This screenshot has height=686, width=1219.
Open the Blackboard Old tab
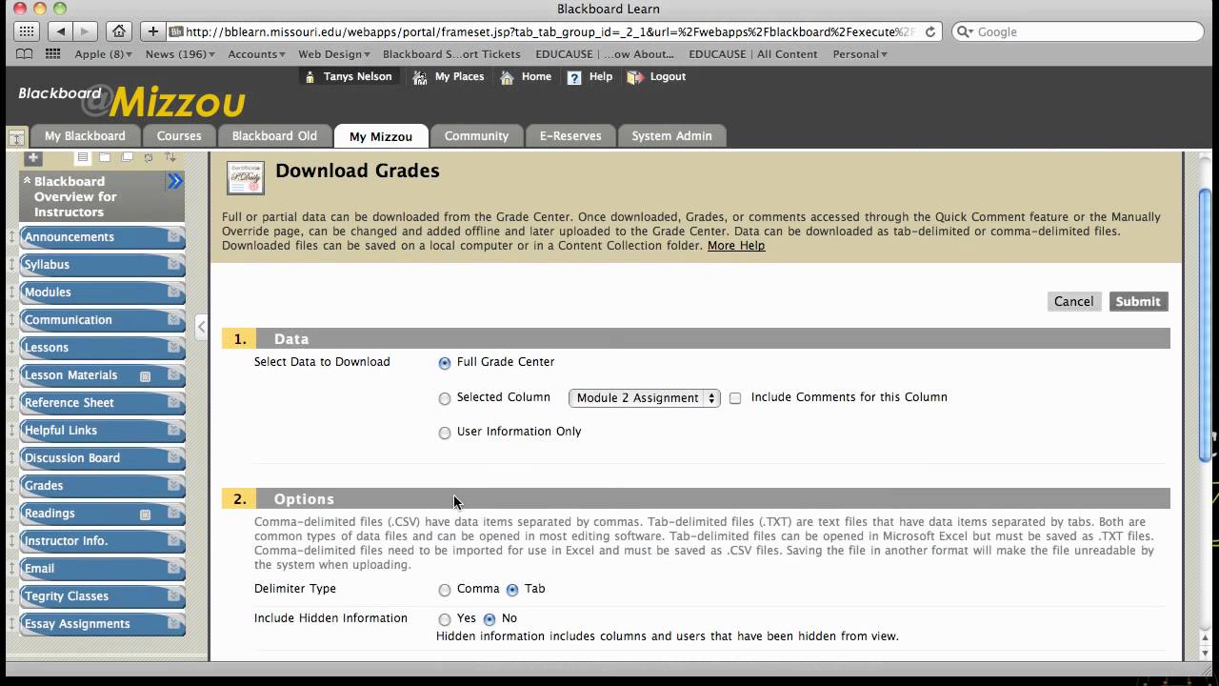[x=274, y=136]
